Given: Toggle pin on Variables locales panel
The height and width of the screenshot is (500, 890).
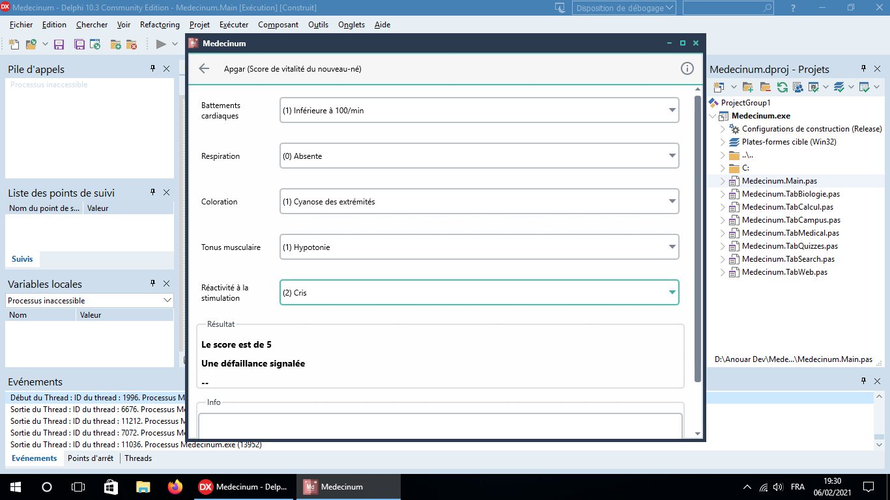Looking at the screenshot, I should pyautogui.click(x=153, y=283).
